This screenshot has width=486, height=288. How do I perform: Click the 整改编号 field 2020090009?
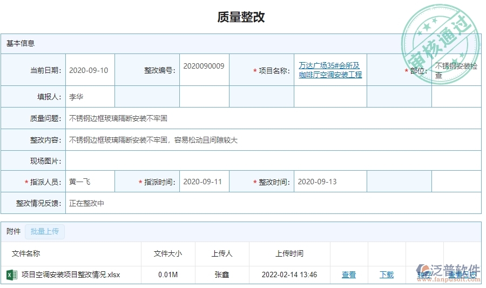click(x=204, y=66)
